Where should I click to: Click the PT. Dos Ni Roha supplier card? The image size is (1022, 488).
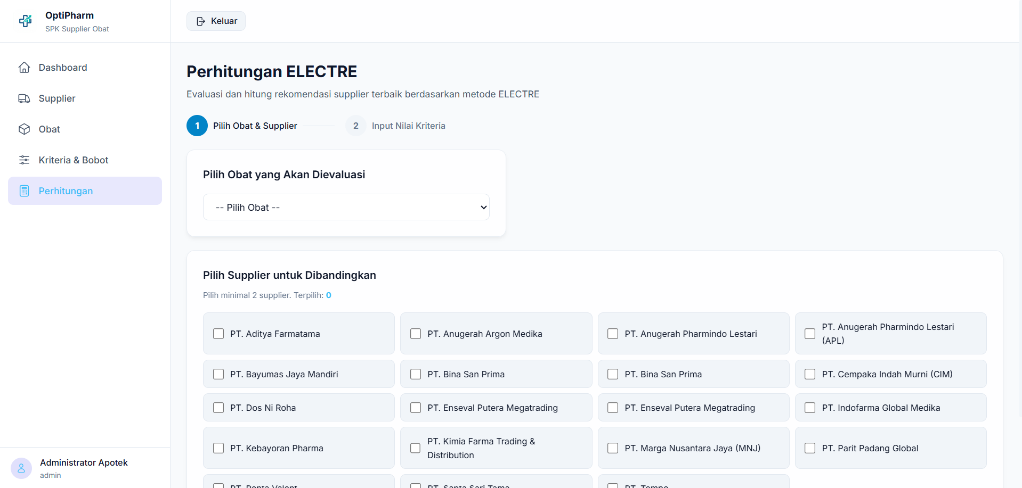point(299,408)
